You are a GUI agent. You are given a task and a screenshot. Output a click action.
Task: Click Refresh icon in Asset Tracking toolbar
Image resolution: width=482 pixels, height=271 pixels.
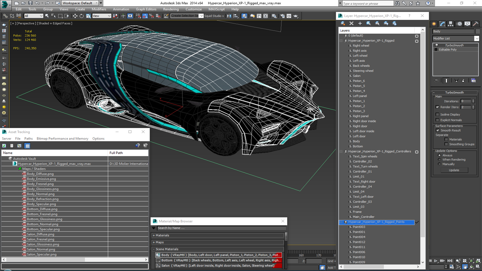point(4,146)
